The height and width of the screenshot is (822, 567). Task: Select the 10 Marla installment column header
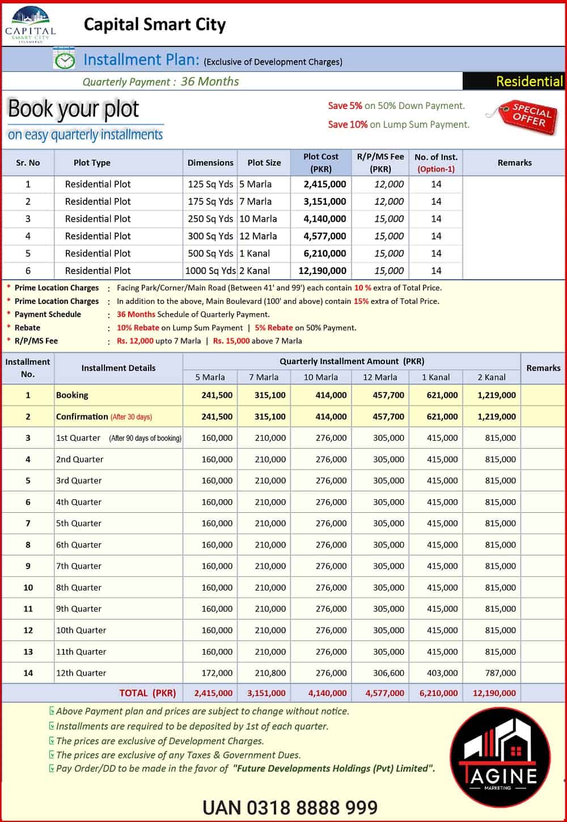click(x=321, y=377)
